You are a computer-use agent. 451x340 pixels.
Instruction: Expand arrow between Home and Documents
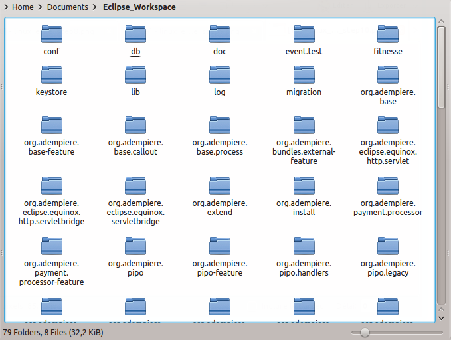[41, 7]
